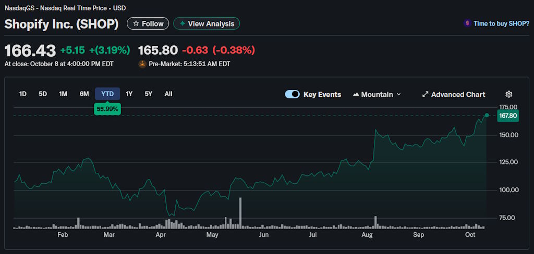Switch chart to 1Y range
This screenshot has height=254, width=534.
129,94
